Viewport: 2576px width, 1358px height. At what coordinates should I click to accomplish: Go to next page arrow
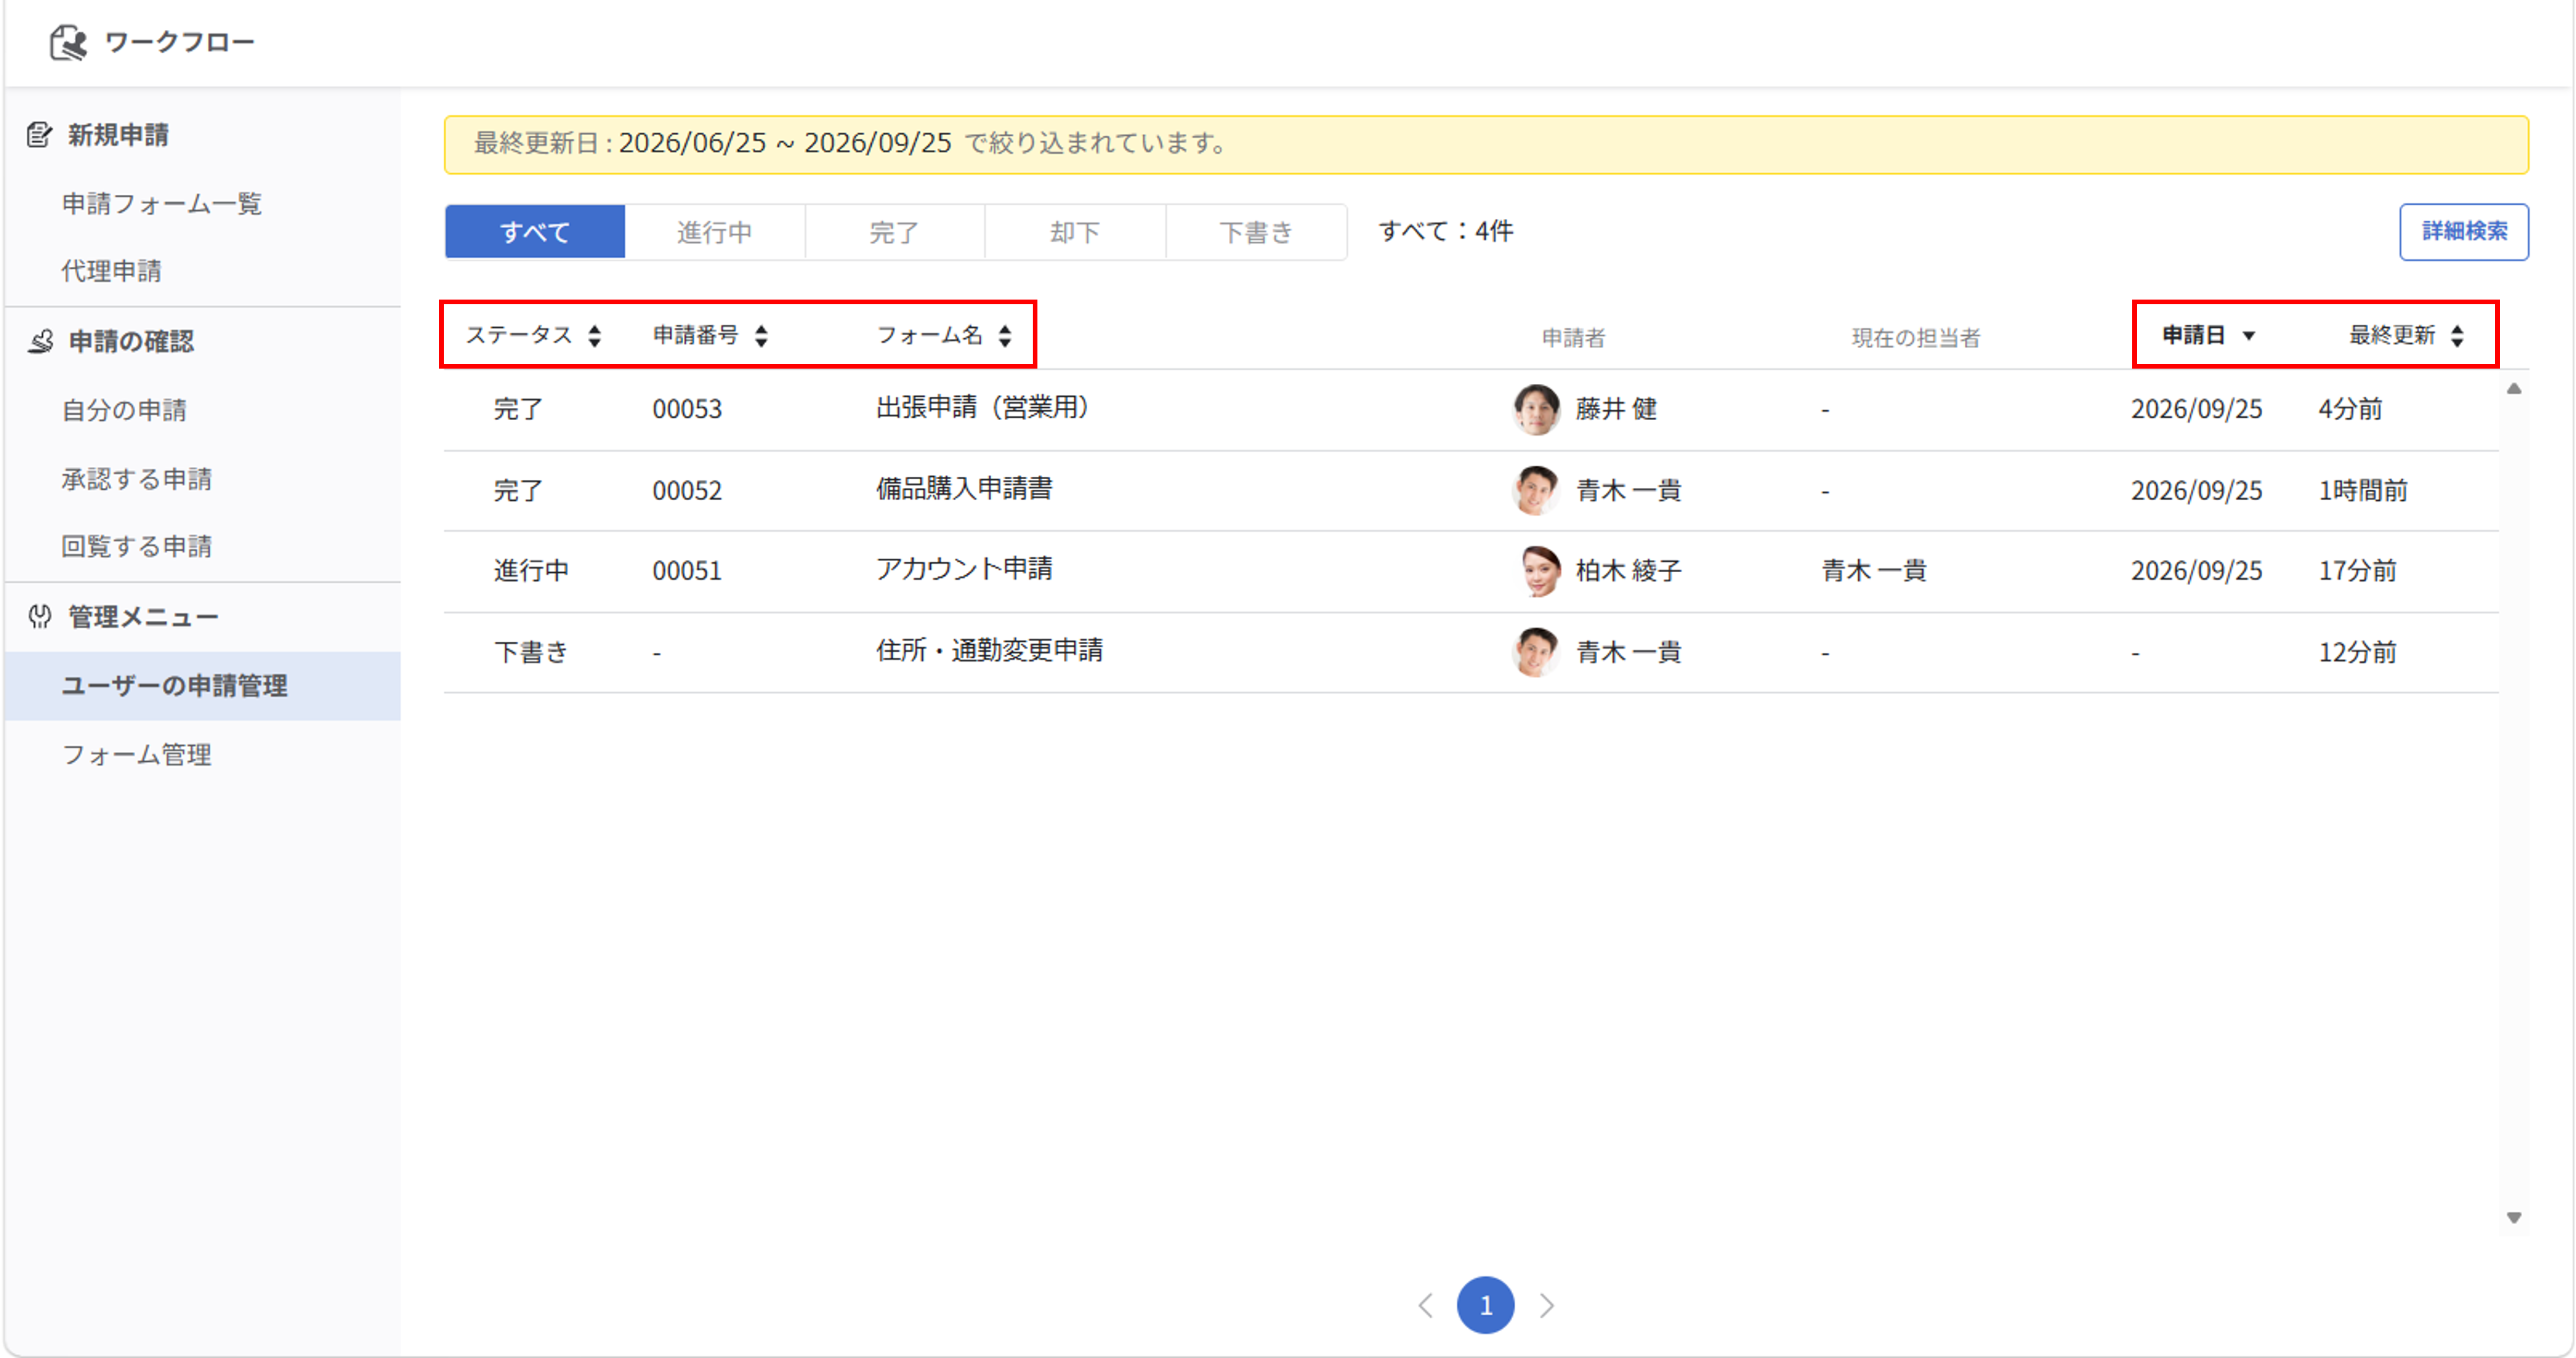coord(1547,1305)
